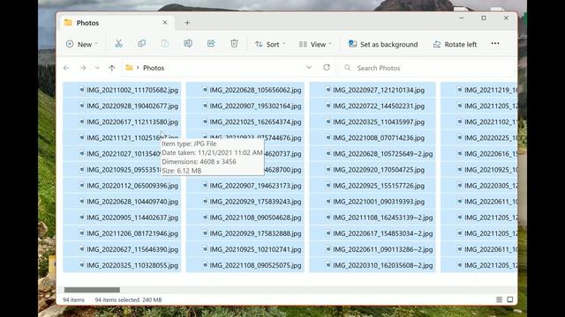The width and height of the screenshot is (565, 317).
Task: Go up one folder level arrow
Action: (112, 68)
